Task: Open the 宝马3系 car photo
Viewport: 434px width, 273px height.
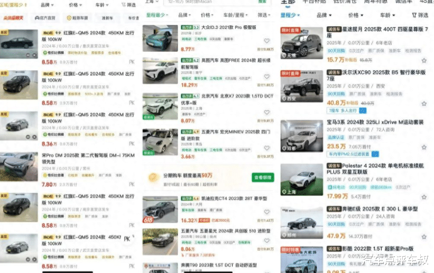Action: 301,136
